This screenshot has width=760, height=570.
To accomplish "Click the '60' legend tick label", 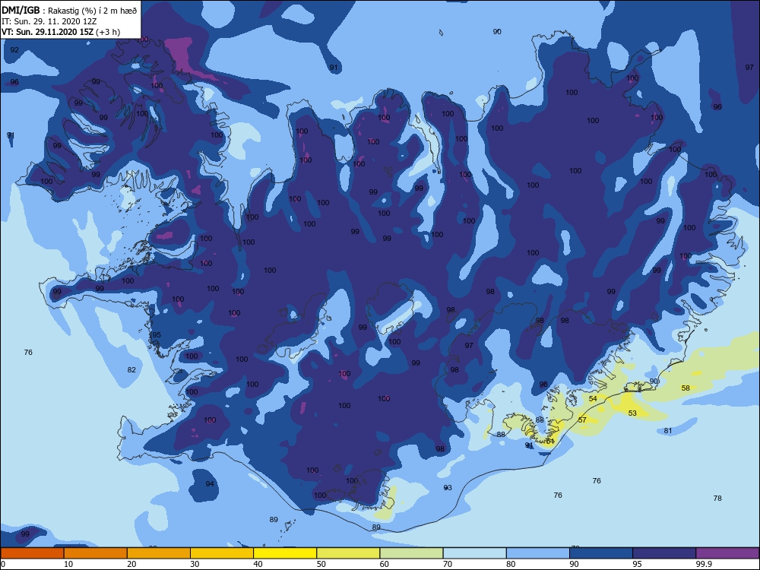I will click(x=385, y=564).
